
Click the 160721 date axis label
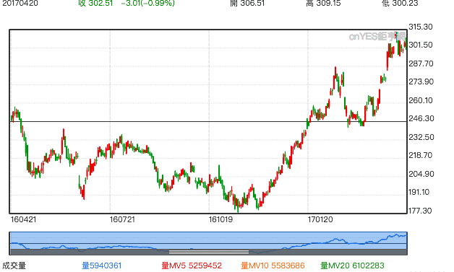122,219
